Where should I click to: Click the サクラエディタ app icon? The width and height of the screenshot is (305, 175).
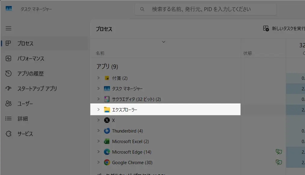(107, 99)
